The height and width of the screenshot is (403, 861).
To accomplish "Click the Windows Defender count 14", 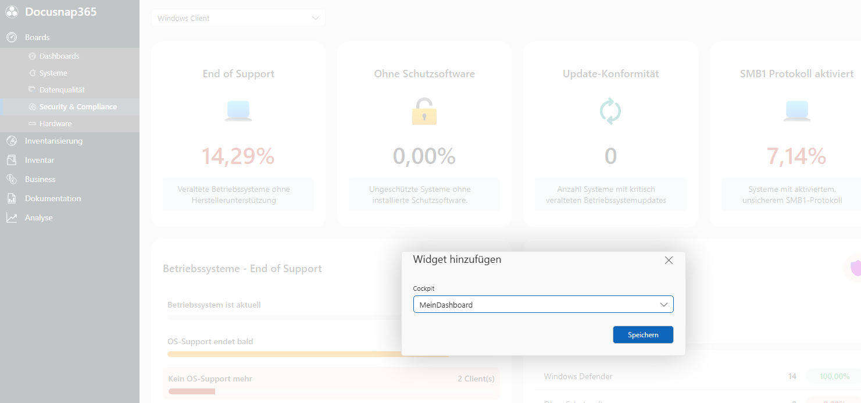I will pos(792,376).
